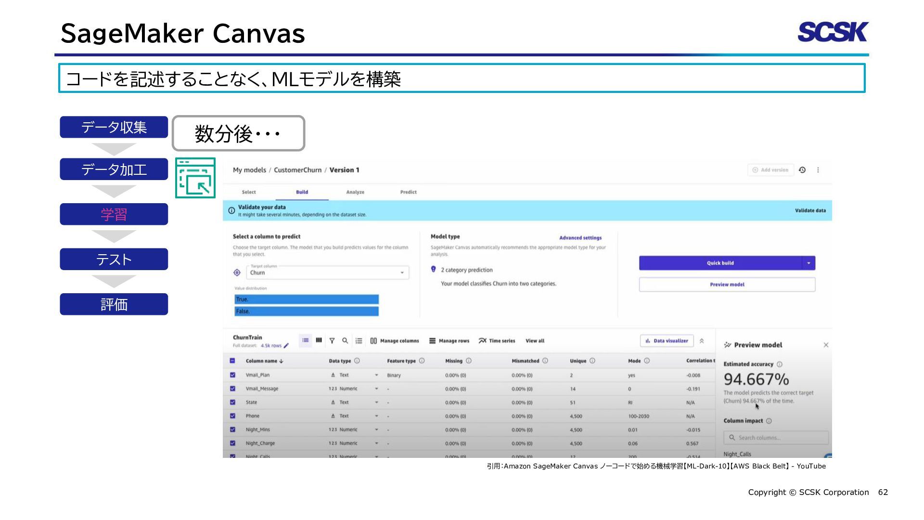
Task: Uncheck the Vmail_Message column checkbox
Action: (232, 389)
